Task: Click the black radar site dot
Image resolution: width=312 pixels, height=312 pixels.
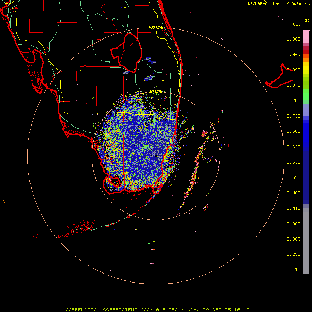Action: tap(156, 156)
